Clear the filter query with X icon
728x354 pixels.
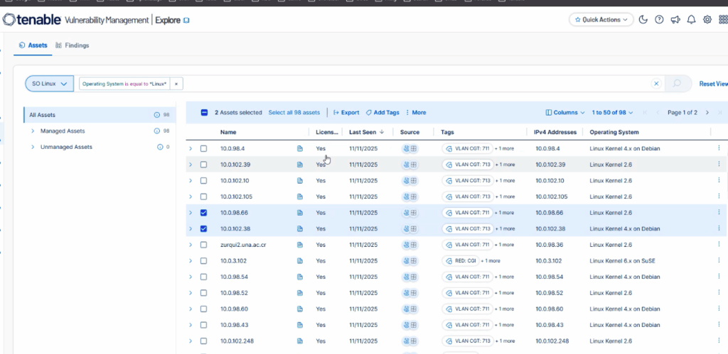click(656, 84)
